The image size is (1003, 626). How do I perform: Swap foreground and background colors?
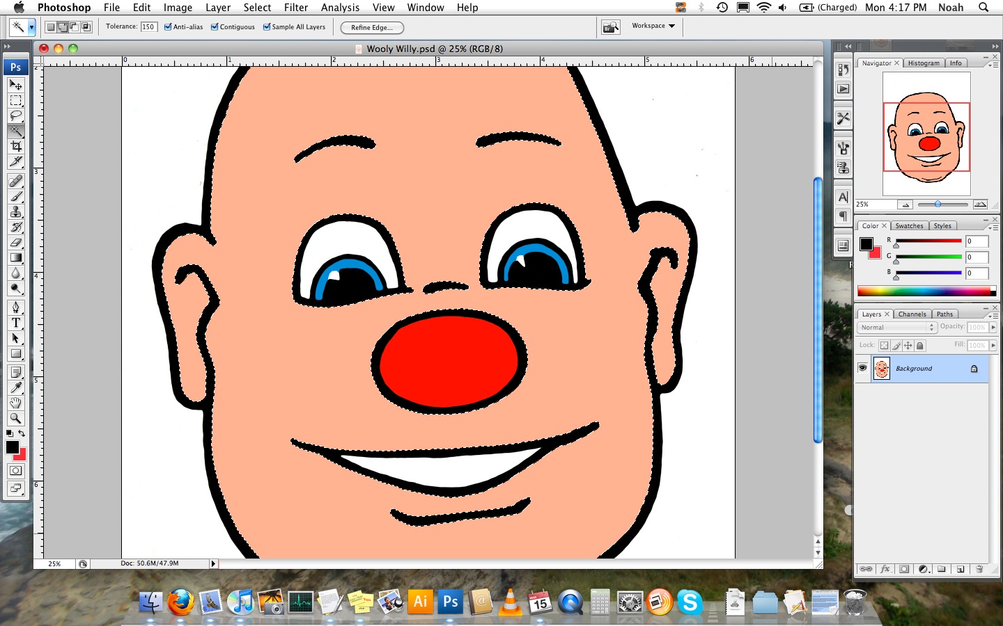point(22,433)
